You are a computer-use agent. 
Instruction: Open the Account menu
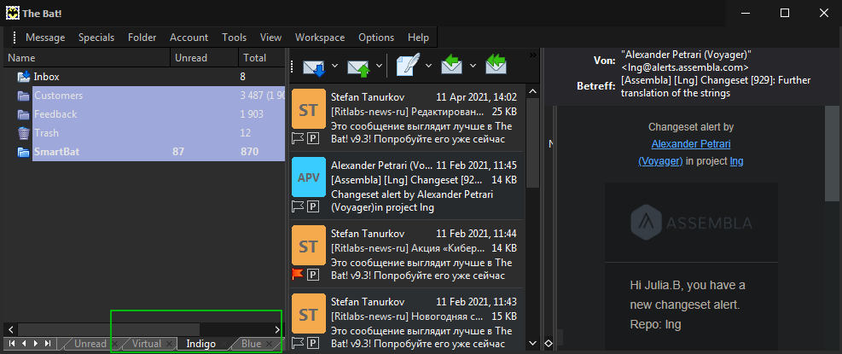click(189, 38)
